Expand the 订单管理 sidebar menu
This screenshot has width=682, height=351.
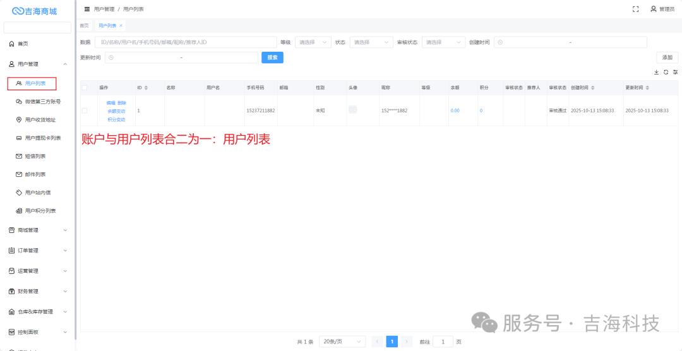[38, 251]
